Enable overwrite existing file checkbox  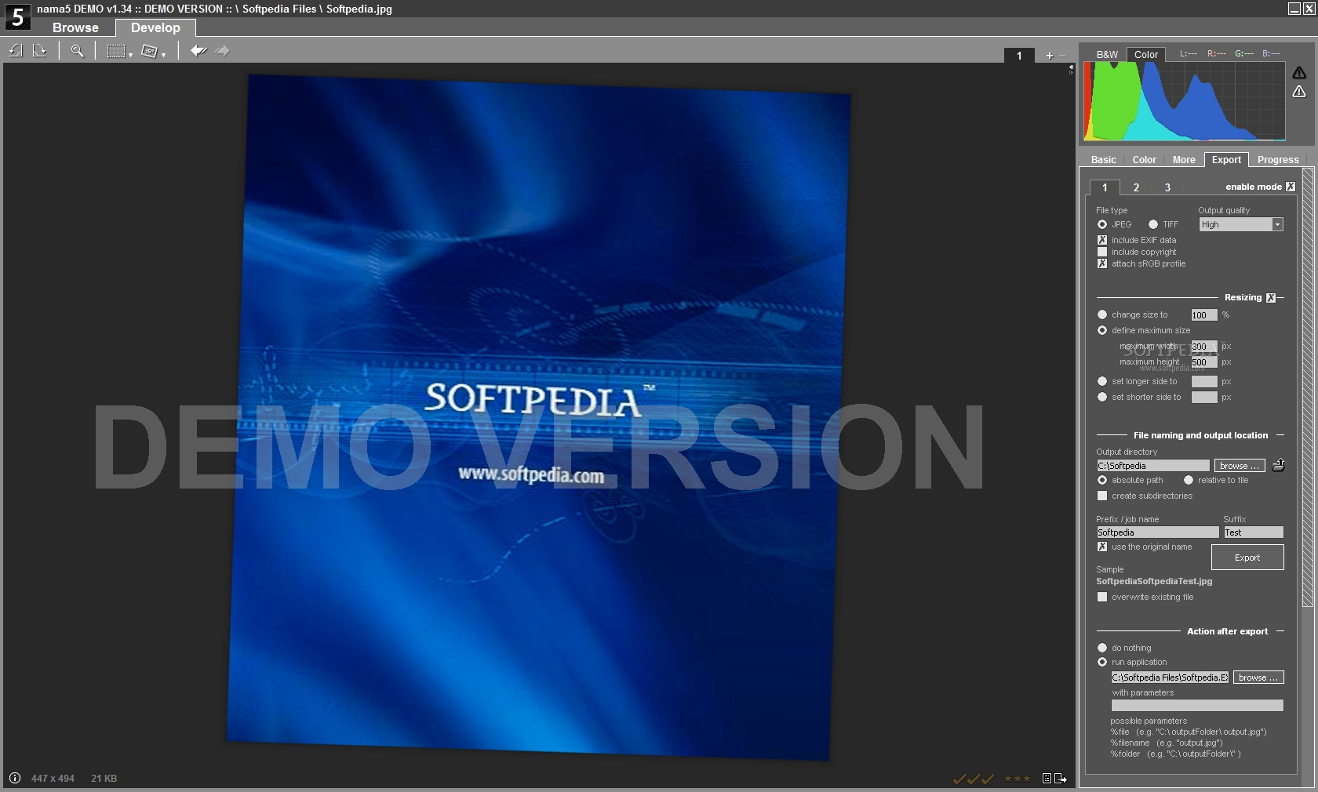tap(1102, 597)
